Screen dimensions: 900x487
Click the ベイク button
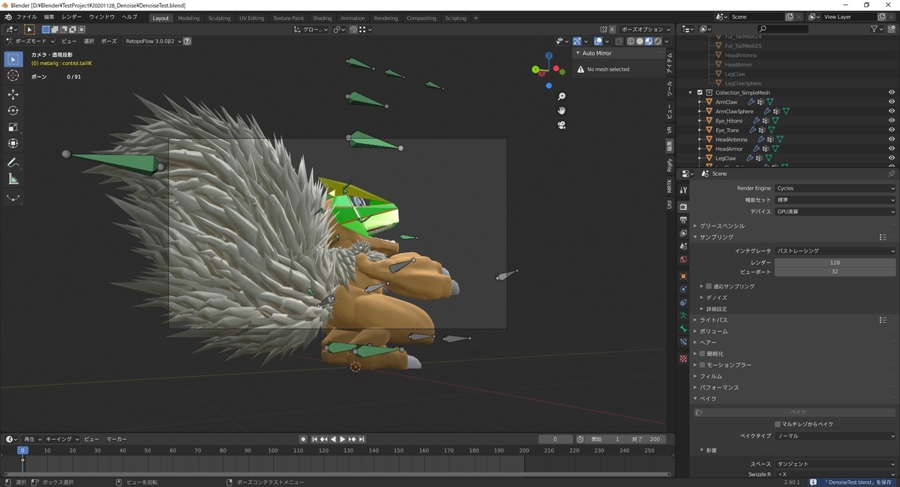point(799,412)
